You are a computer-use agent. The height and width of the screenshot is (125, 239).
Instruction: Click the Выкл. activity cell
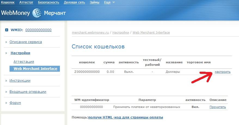(x=129, y=72)
